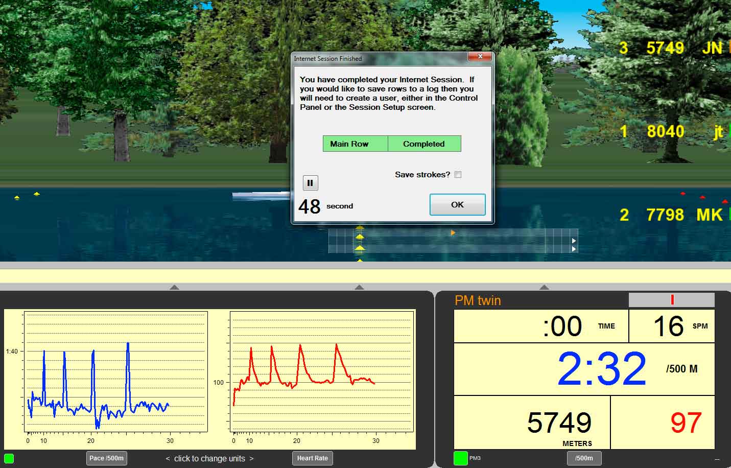Click the green status square below the pace graph
The height and width of the screenshot is (468, 731).
coord(9,458)
